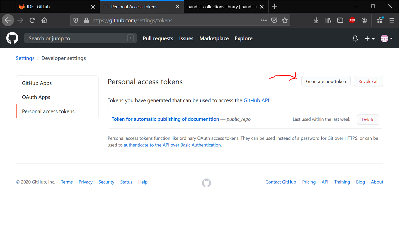Switch to the IDE · GitLab tab
Viewport: 399px width, 231px height.
(38, 7)
